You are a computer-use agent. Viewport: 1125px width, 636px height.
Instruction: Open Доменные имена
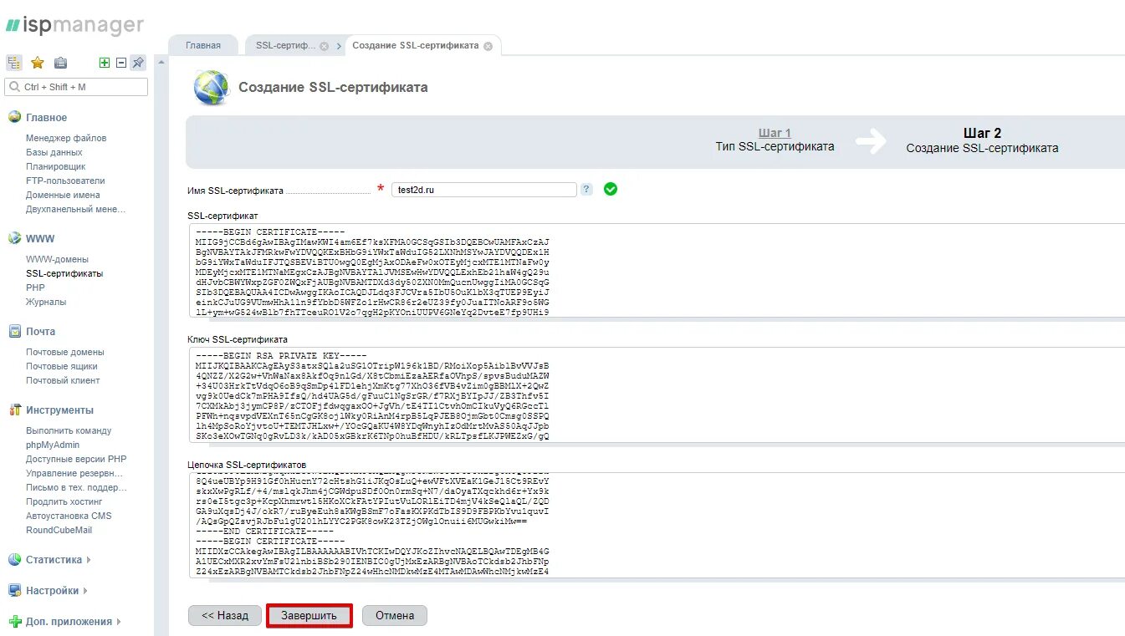[x=63, y=195]
